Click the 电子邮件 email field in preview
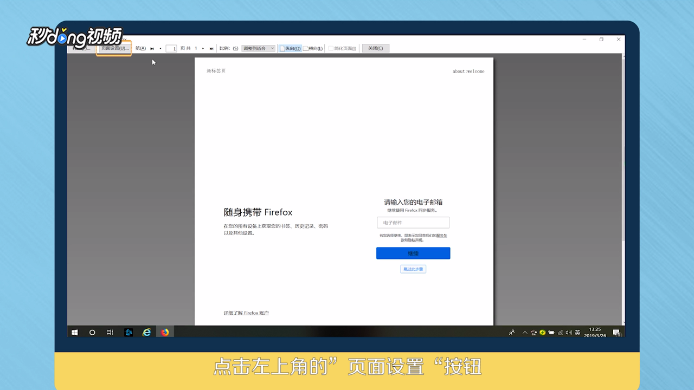Viewport: 694px width, 390px height. tap(413, 223)
